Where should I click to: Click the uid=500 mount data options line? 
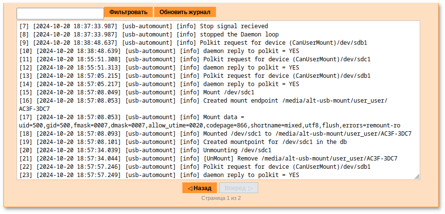pos(210,125)
